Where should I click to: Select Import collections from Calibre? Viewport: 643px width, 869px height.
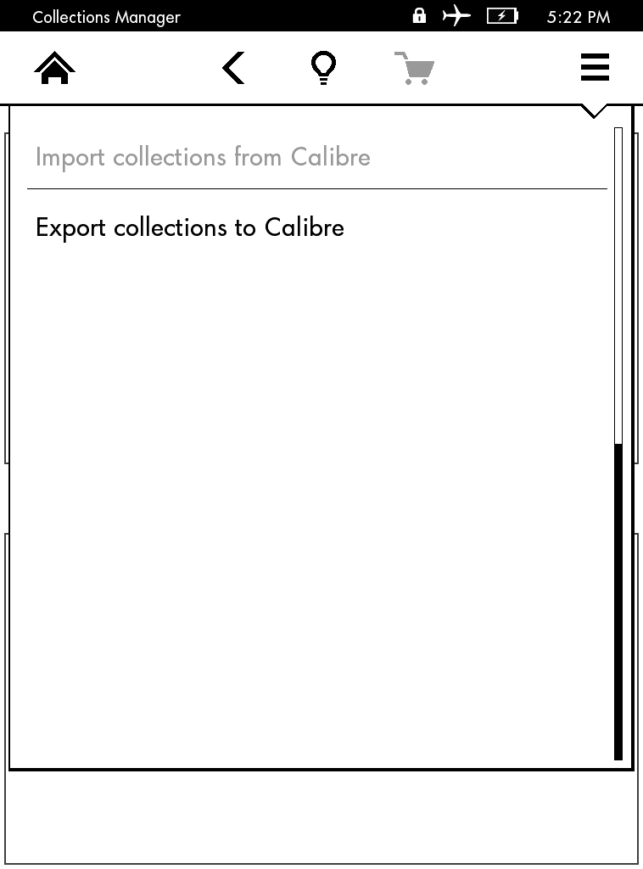tap(203, 157)
